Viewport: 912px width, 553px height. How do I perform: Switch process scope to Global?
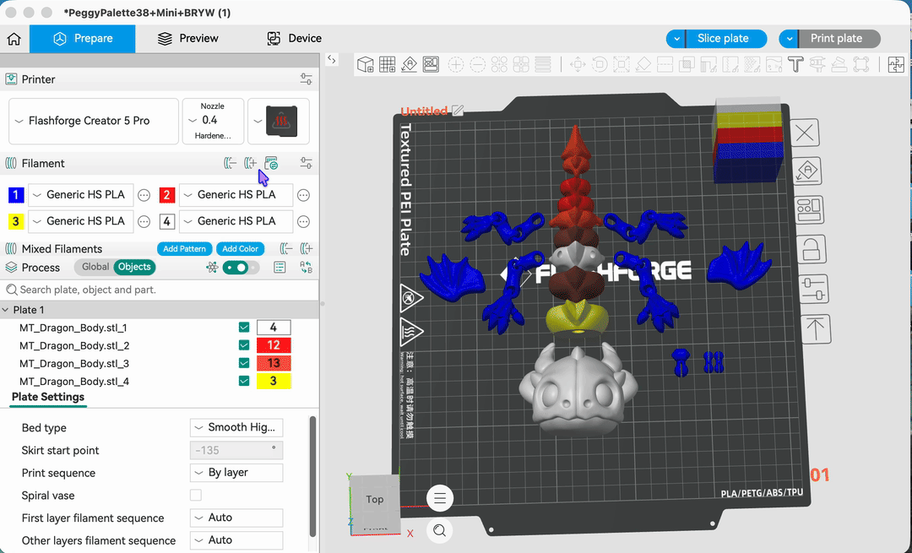[x=95, y=267]
